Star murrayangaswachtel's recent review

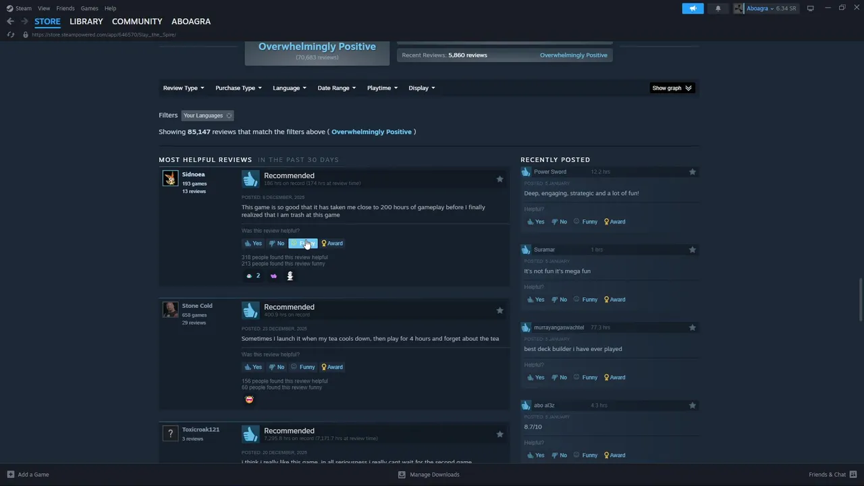tap(692, 327)
